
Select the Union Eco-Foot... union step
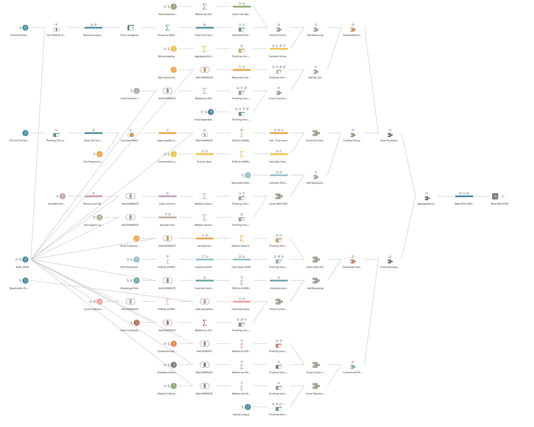(316, 133)
